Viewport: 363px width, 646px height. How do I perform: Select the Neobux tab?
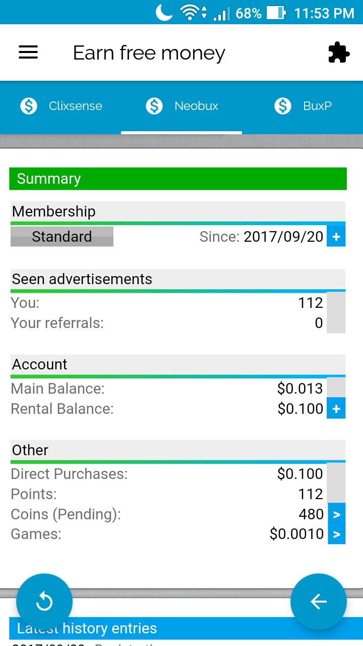196,106
